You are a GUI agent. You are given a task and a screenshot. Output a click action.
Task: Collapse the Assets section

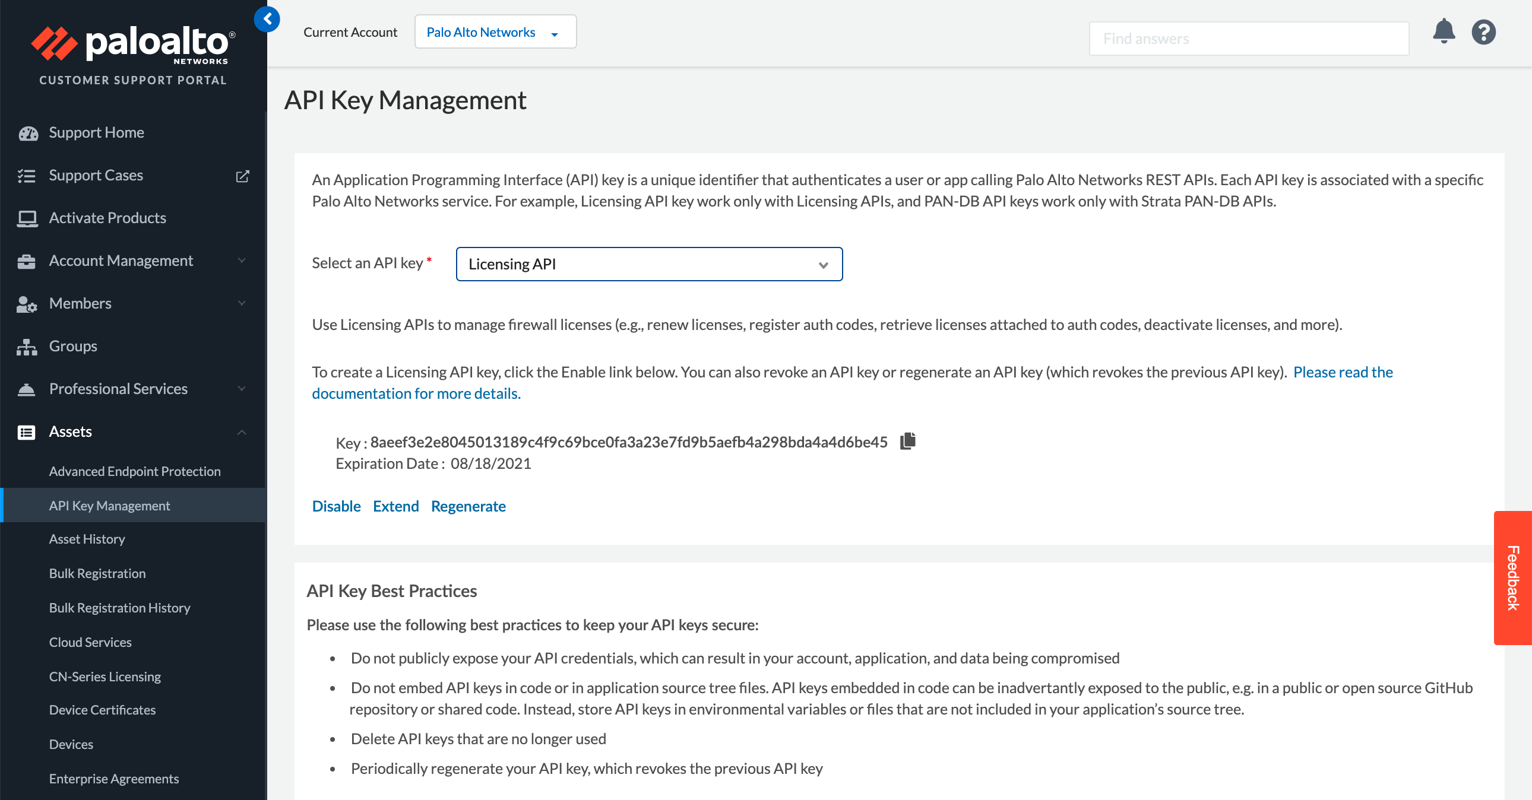coord(242,432)
